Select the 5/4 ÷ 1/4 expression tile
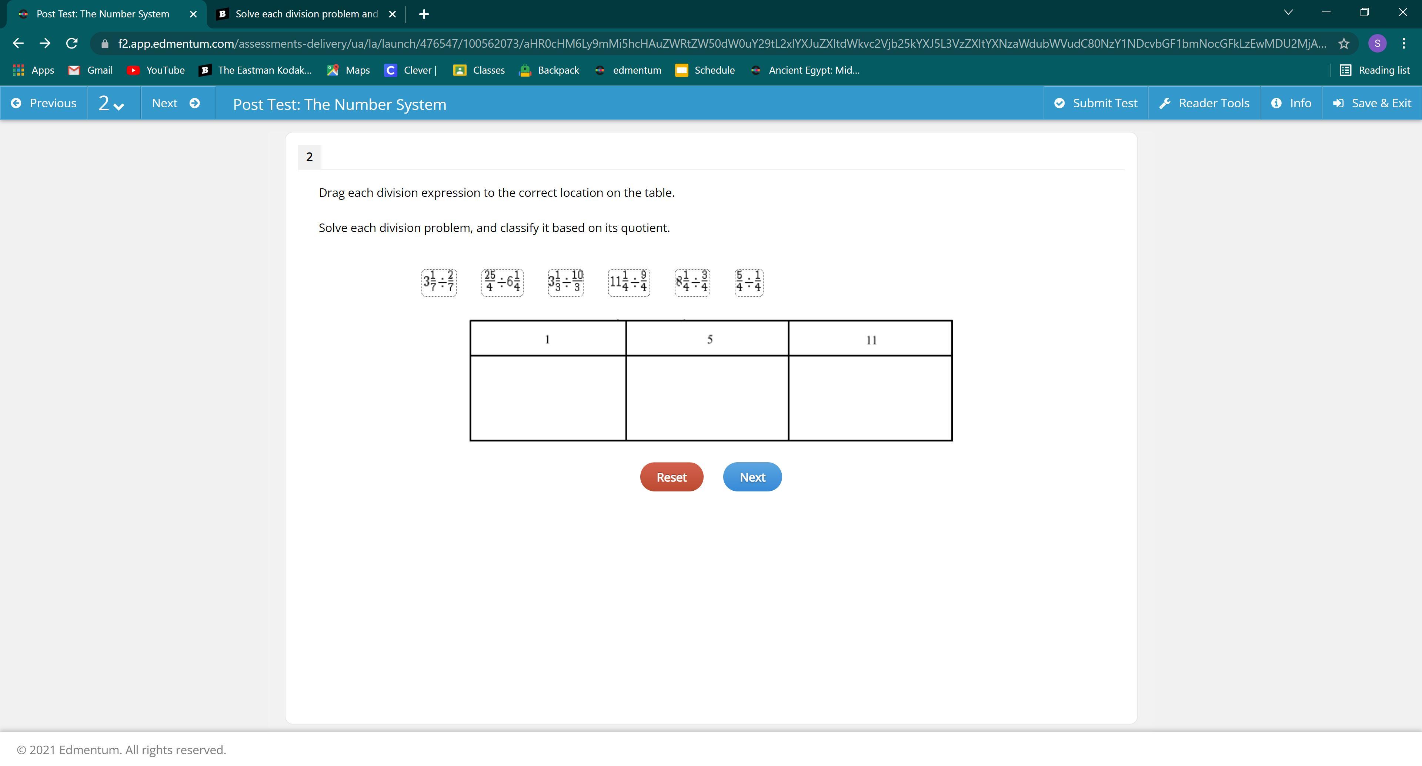Image resolution: width=1422 pixels, height=766 pixels. point(748,282)
